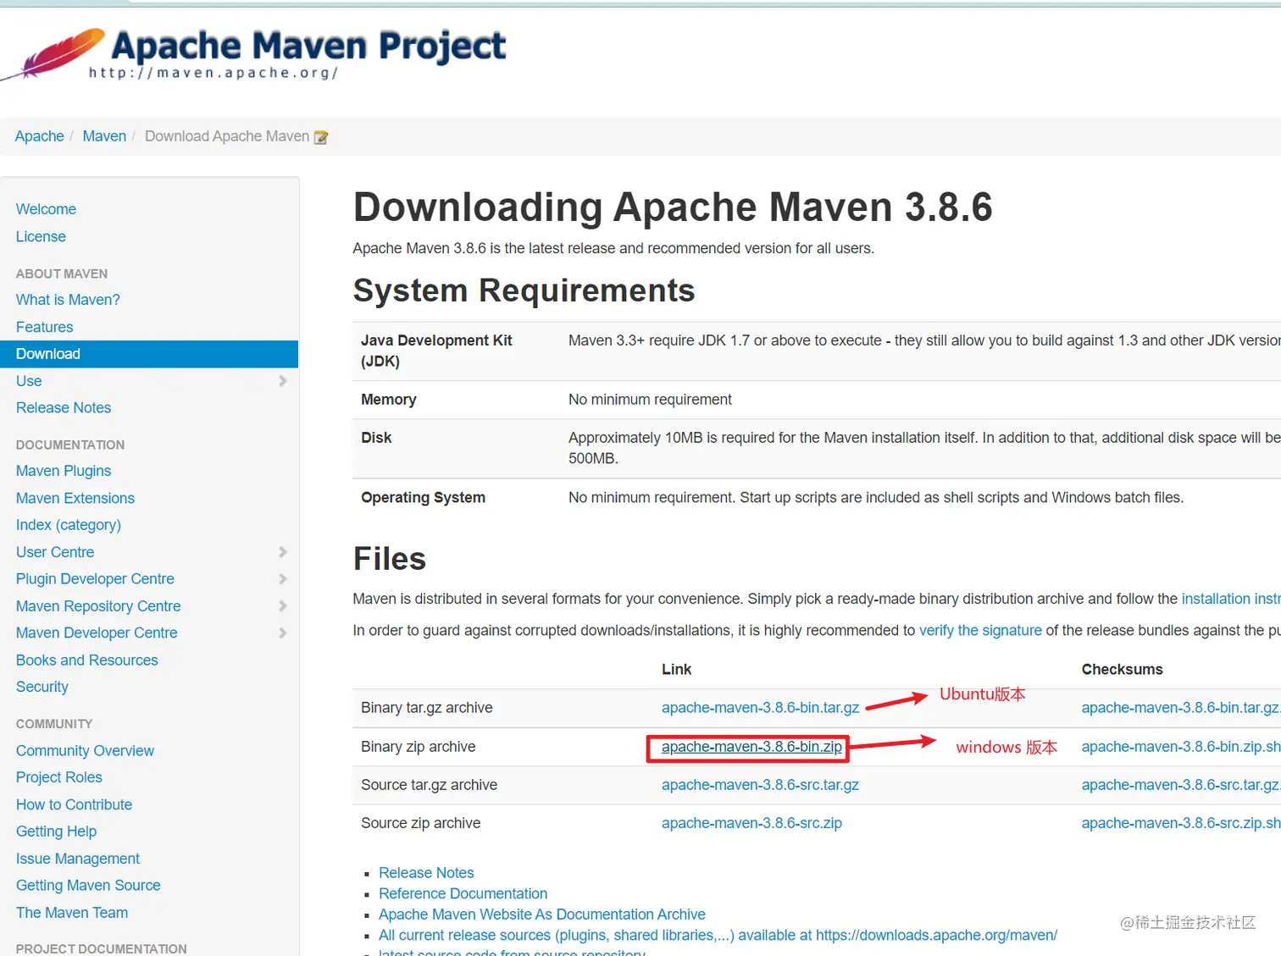Click the Binary zip archive row label
The height and width of the screenshot is (956, 1281).
tap(418, 747)
